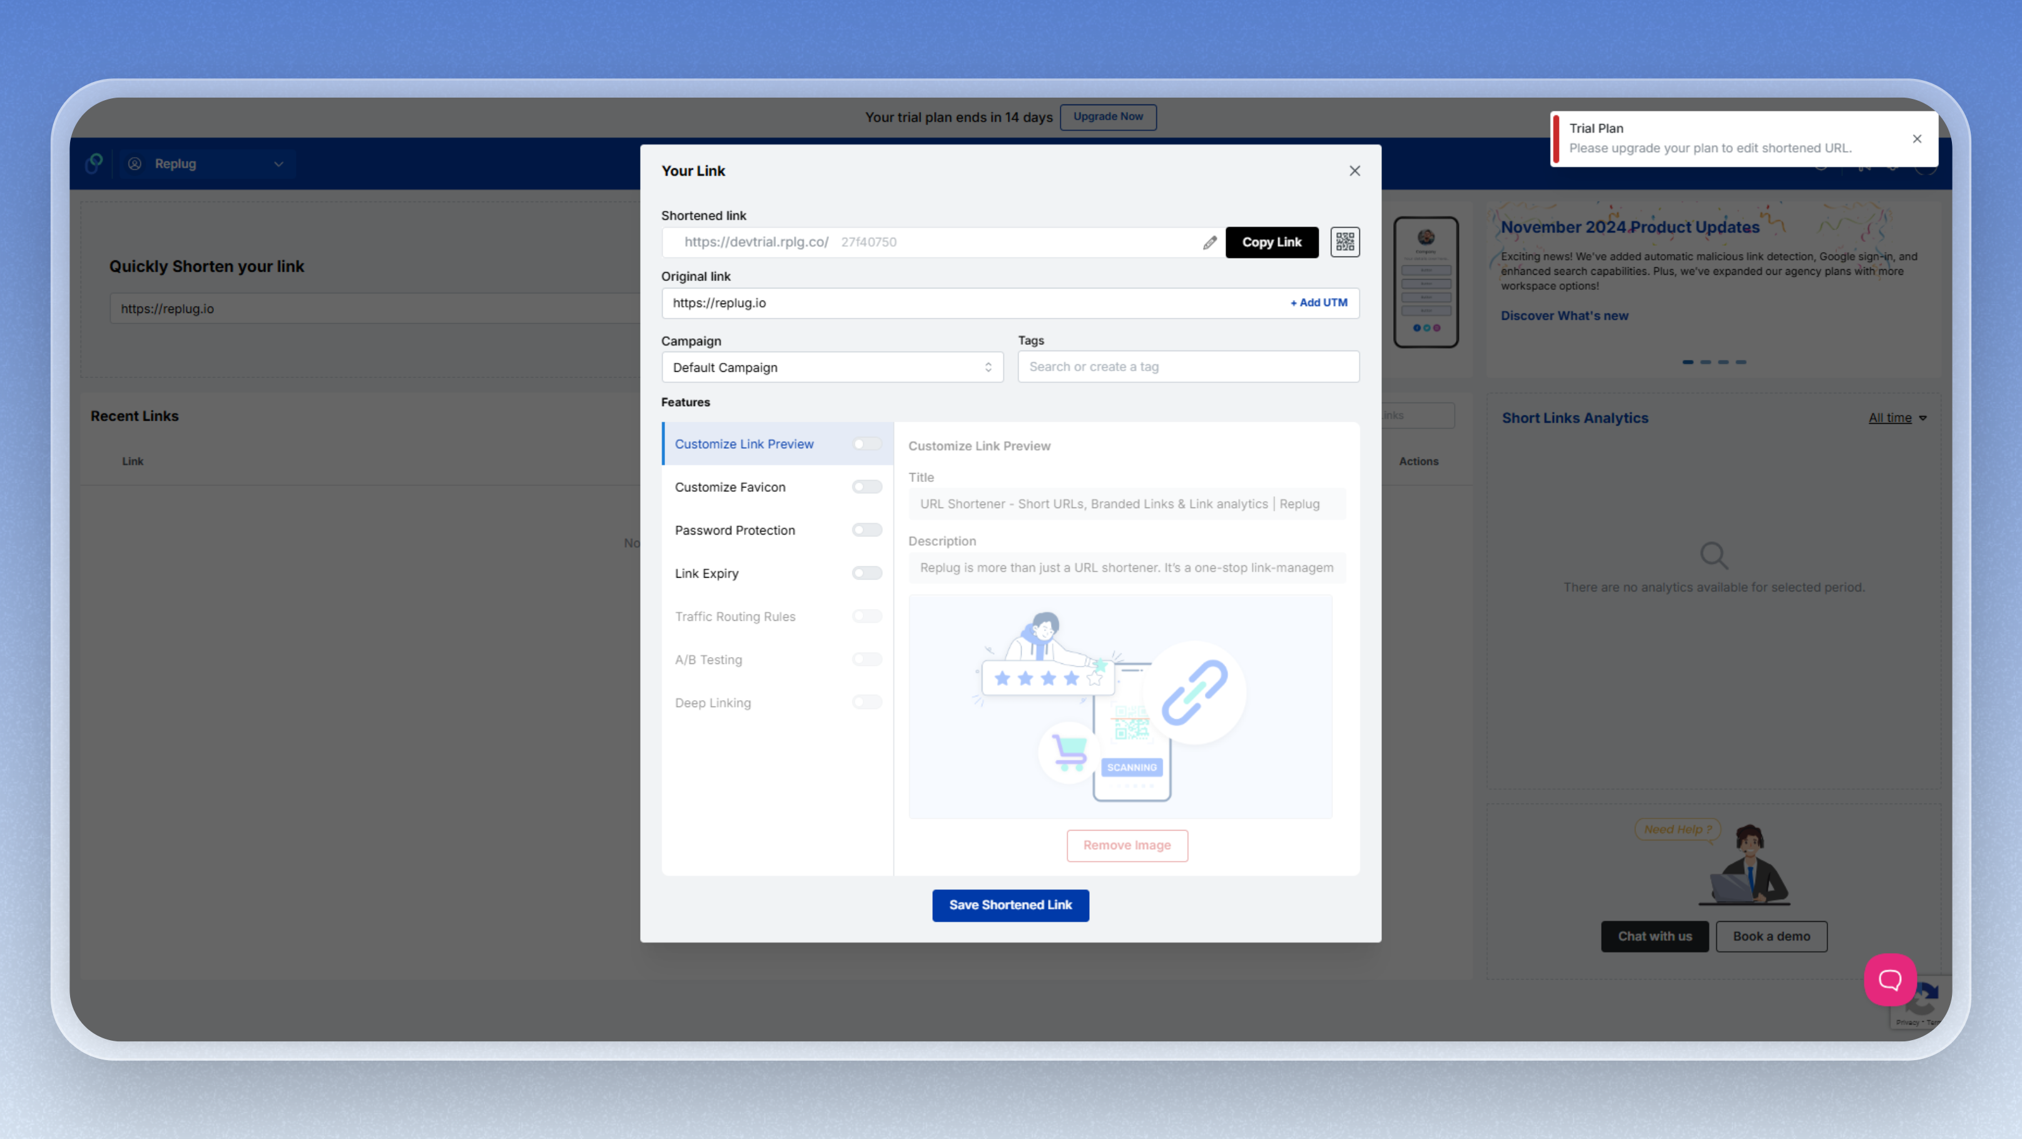Click the 'November 2024 Product Updates' heading

coord(1630,227)
